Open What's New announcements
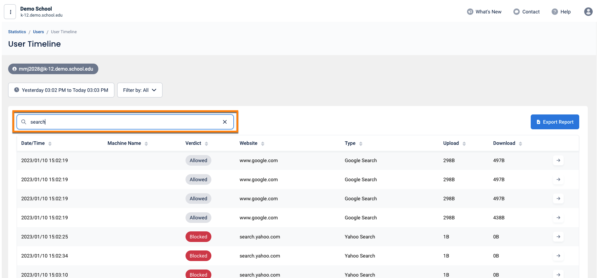Screen dimensions: 598x278 (x=484, y=12)
